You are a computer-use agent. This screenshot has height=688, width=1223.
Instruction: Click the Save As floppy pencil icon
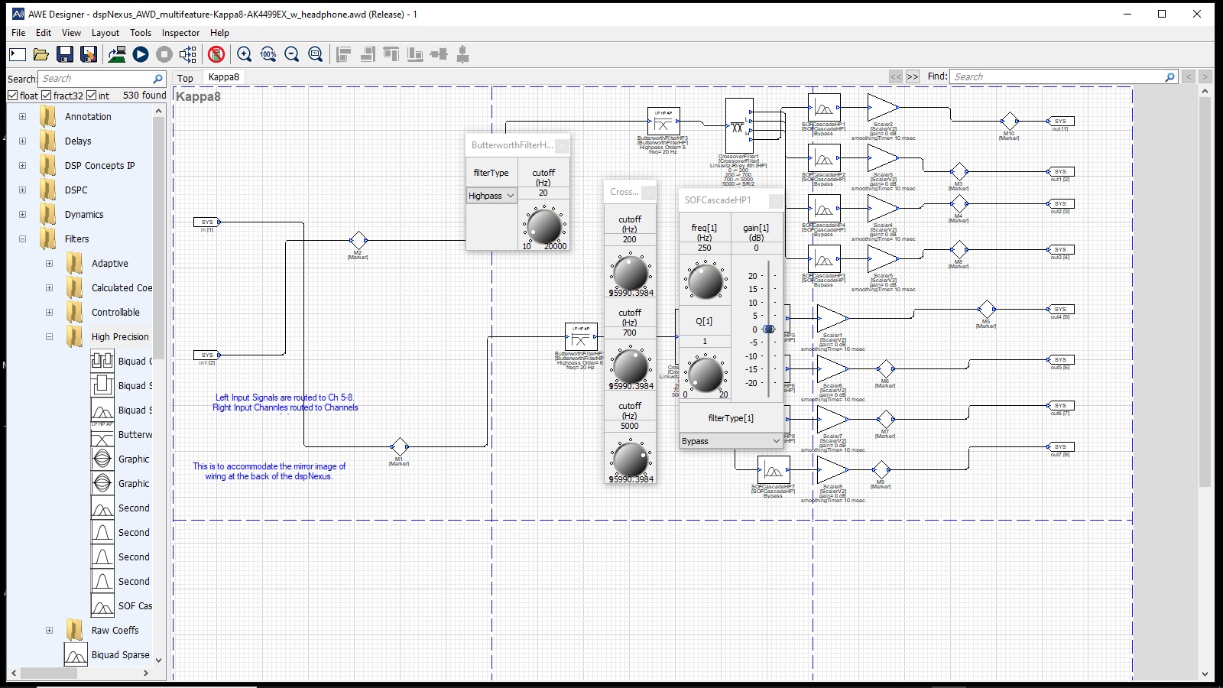tap(89, 54)
